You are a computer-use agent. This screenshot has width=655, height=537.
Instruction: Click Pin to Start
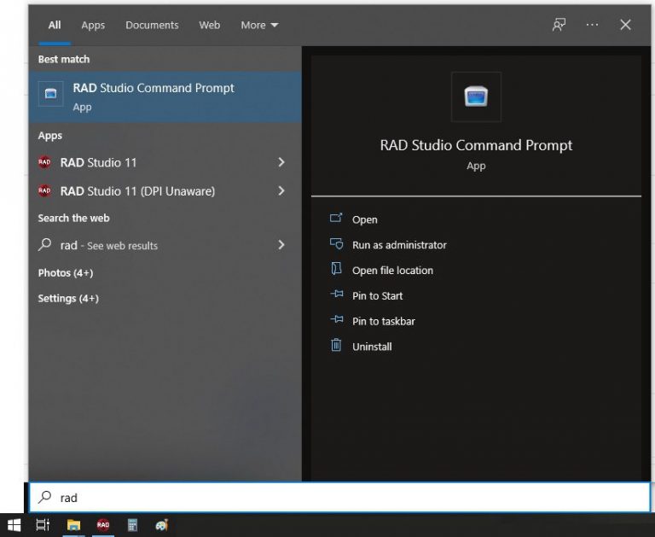tap(377, 296)
